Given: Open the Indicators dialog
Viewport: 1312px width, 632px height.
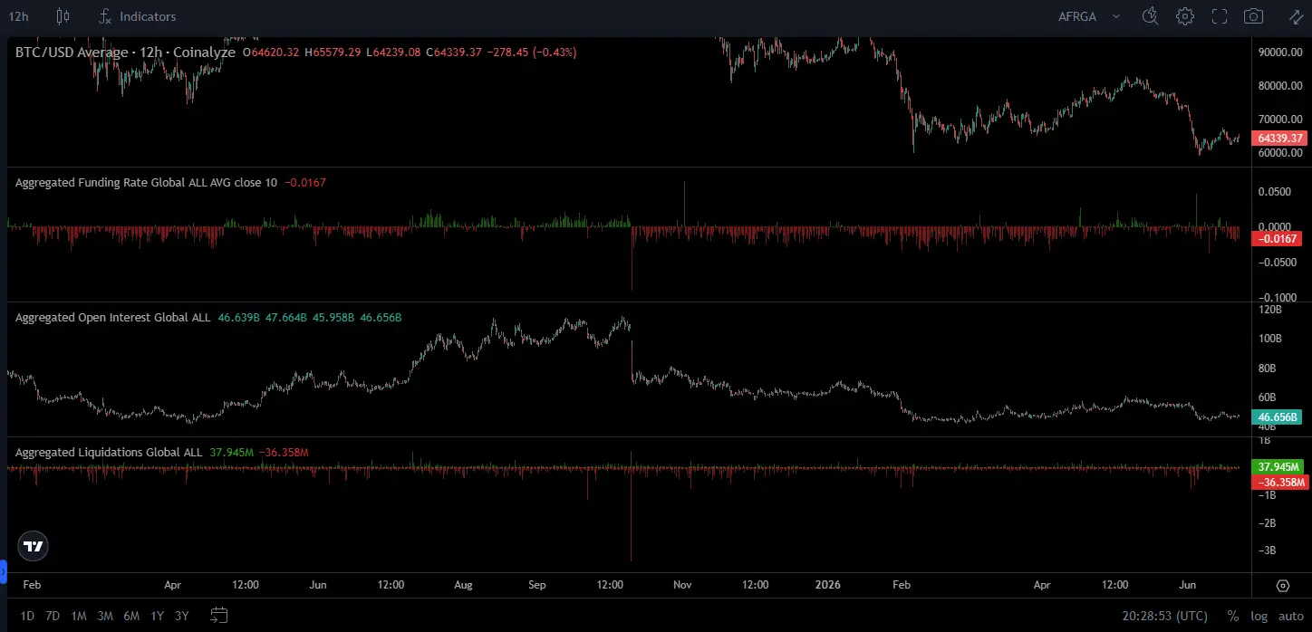Looking at the screenshot, I should pyautogui.click(x=138, y=16).
